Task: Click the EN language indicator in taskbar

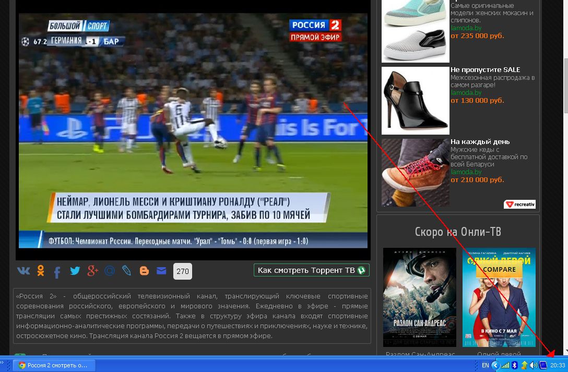Action: point(485,366)
